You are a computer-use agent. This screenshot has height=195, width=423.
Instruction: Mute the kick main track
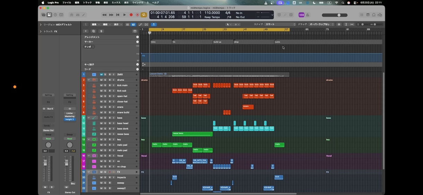pyautogui.click(x=101, y=85)
